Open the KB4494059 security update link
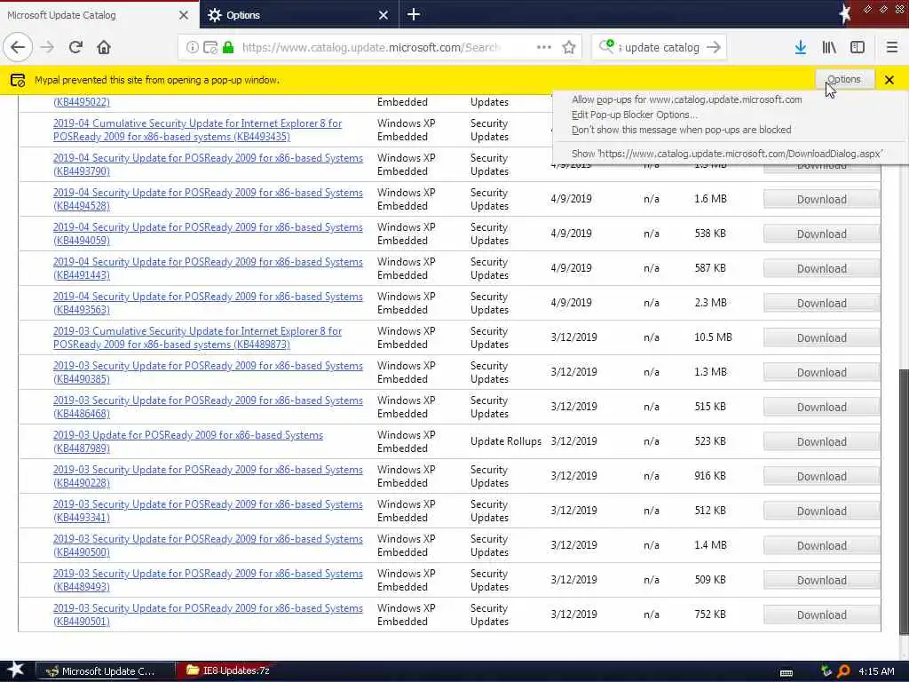The height and width of the screenshot is (682, 909). [208, 234]
